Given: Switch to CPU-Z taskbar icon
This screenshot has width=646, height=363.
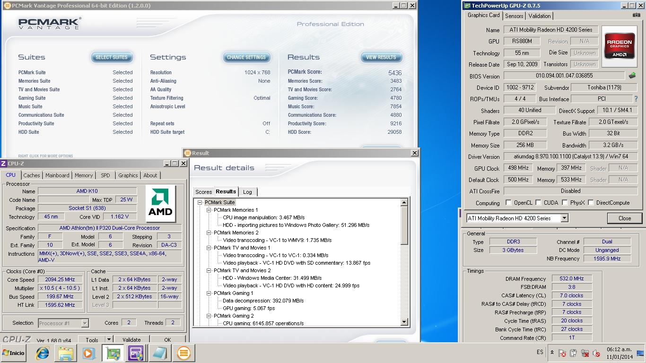Looking at the screenshot, I should coord(136,353).
